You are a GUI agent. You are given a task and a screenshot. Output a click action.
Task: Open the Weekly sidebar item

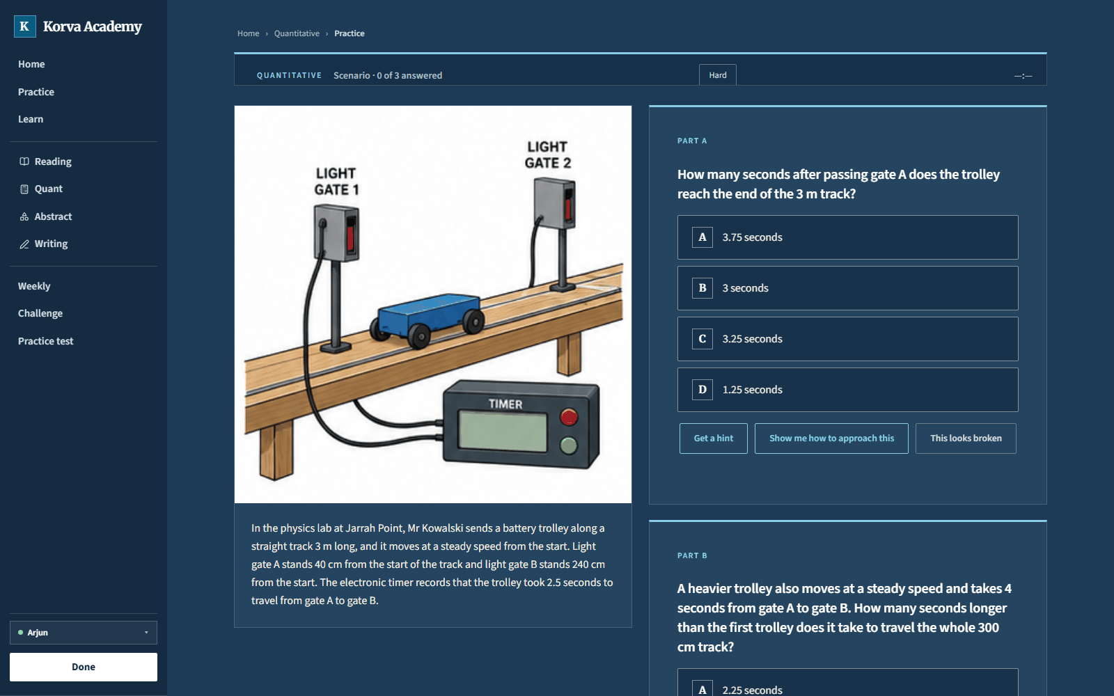click(x=34, y=286)
